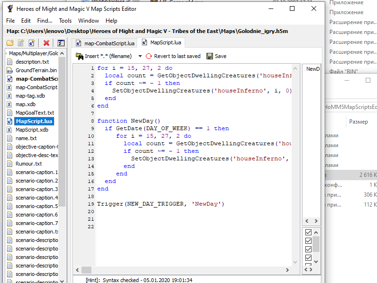Screen dimensions: 377x283
Task: Open the Insert filename dropdown arrow
Action: tap(140, 56)
